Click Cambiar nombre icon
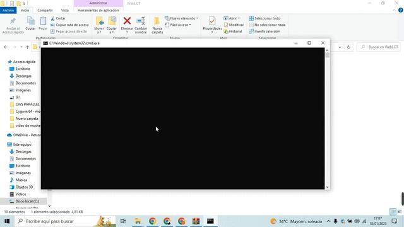 141,21
